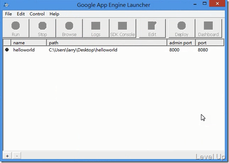Viewport: 229px width, 163px height.
Task: Click the app icon in title bar
Action: point(6,5)
